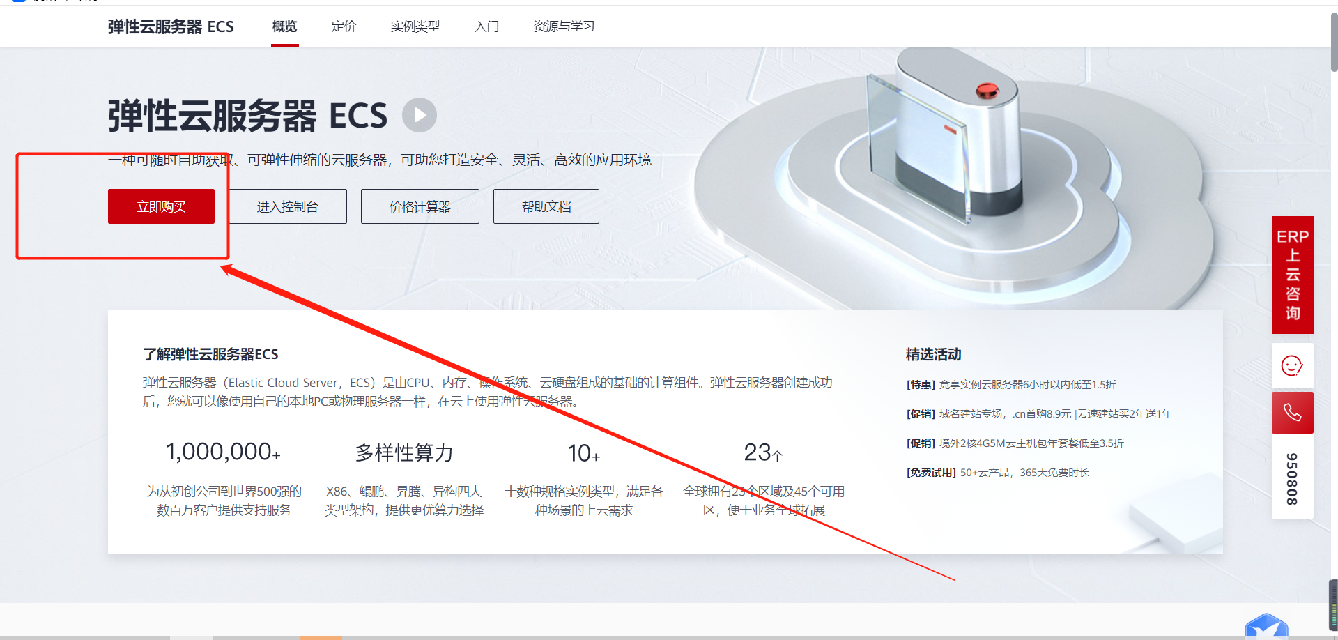The image size is (1338, 640).
Task: Click the red phone call icon
Action: pyautogui.click(x=1292, y=413)
